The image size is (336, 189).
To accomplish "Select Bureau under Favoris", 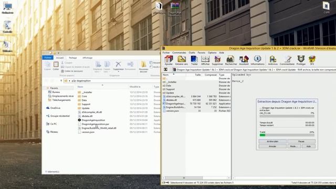I will 54,92.
